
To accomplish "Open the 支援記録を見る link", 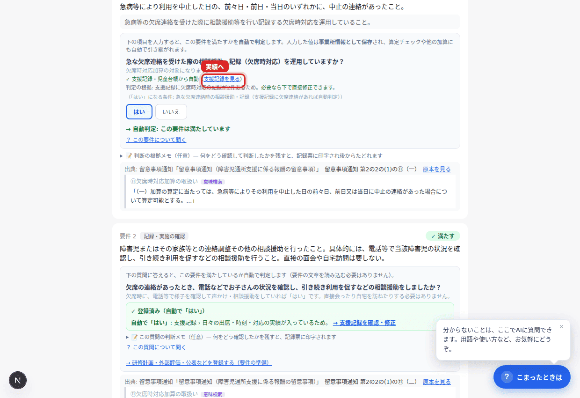I will click(x=222, y=79).
